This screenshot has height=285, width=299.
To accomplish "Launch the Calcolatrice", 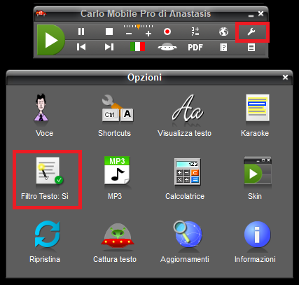I will pyautogui.click(x=185, y=179).
